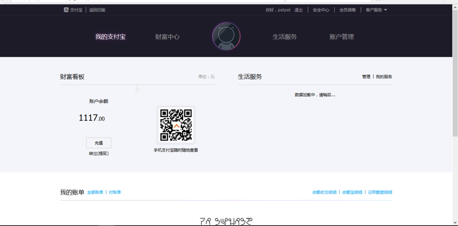Open the 对账单 link
The width and height of the screenshot is (458, 226).
click(x=115, y=192)
